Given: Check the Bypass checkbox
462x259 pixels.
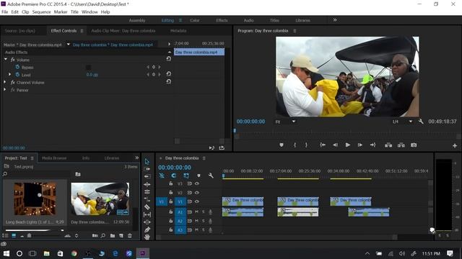Looking at the screenshot, I should click(88, 67).
